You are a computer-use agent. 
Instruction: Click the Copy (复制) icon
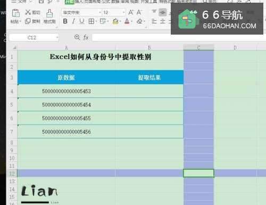tap(28, 21)
